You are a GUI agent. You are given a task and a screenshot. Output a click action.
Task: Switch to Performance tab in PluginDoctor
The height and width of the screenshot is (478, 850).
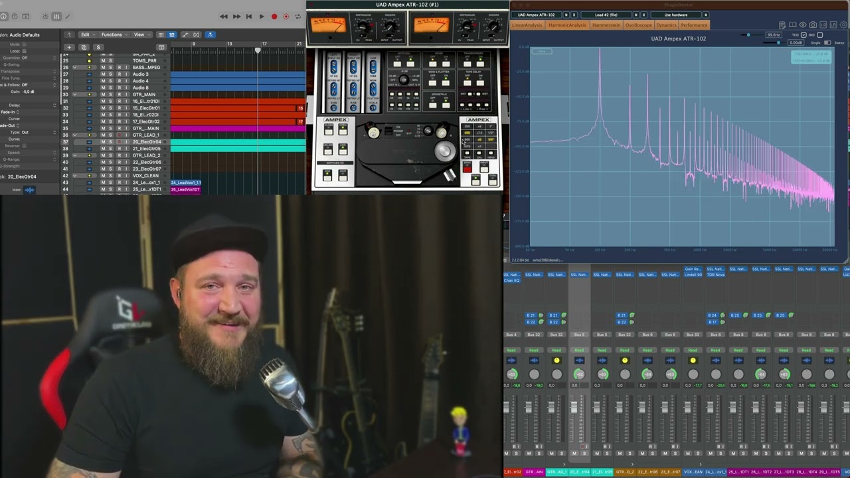tap(694, 25)
